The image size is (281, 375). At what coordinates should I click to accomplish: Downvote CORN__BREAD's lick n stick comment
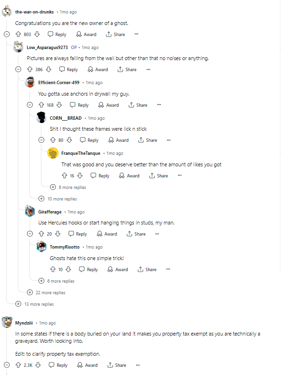pos(69,140)
